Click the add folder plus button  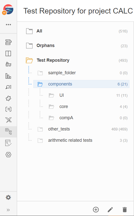[96, 210]
